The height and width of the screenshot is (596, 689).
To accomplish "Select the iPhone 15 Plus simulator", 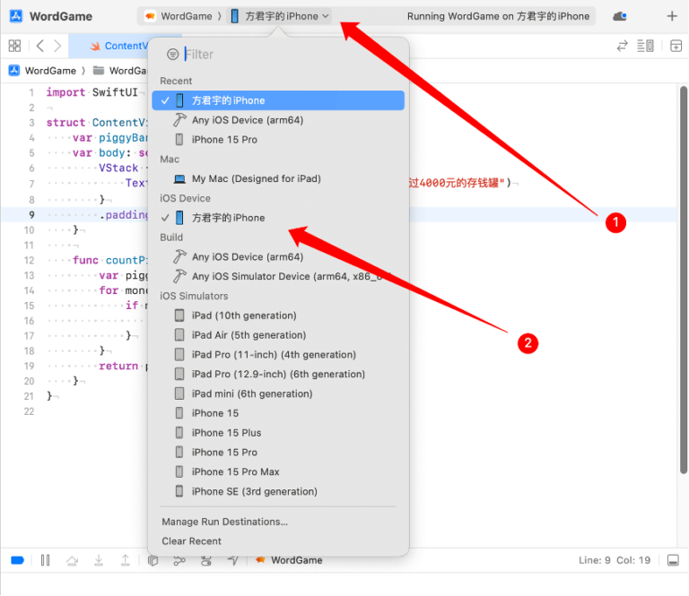I will [278, 433].
